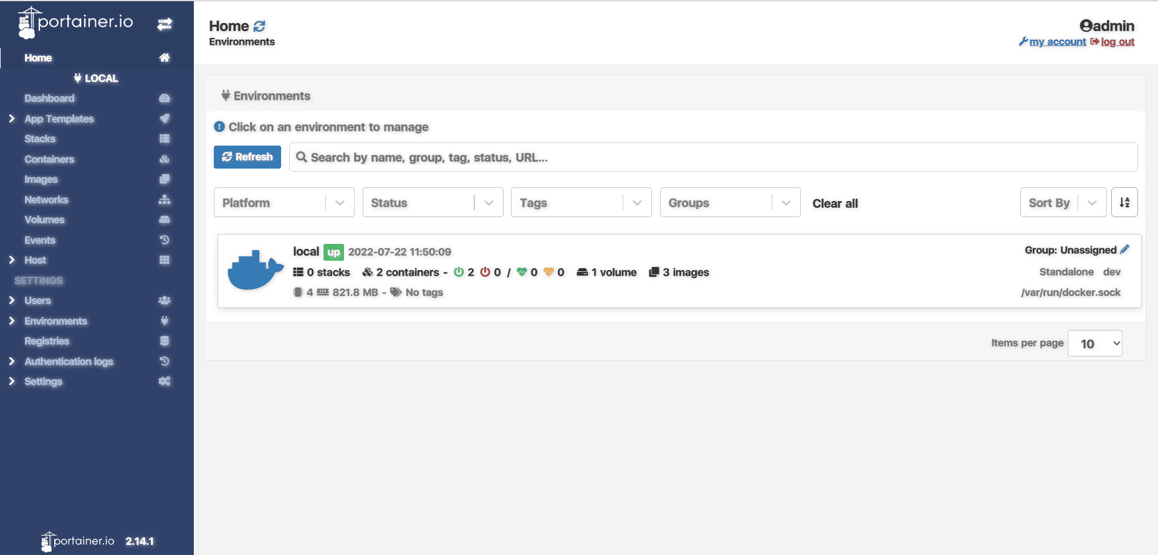Open my account link
The image size is (1158, 555).
(1058, 42)
